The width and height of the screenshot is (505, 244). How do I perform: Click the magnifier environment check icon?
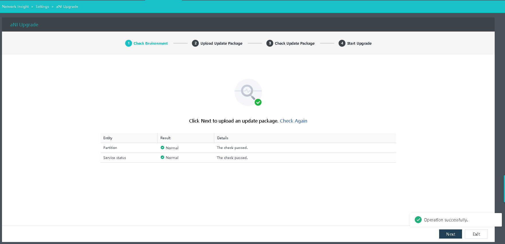tap(248, 92)
